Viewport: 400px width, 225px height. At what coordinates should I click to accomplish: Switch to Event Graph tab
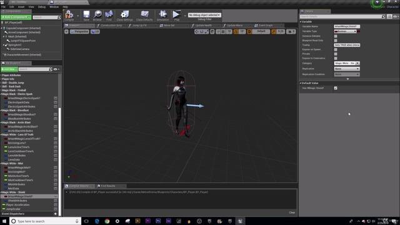click(x=266, y=26)
